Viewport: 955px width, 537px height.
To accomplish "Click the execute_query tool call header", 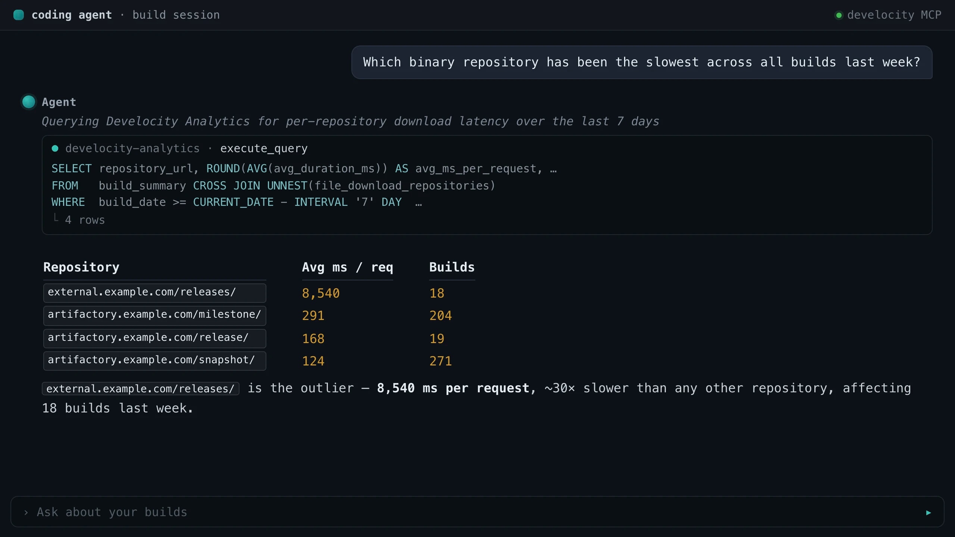I will 264,148.
